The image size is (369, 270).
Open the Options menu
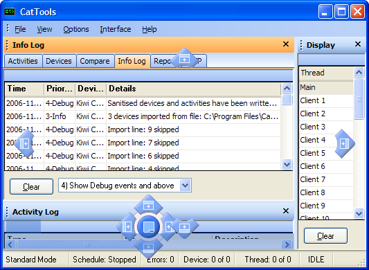coord(75,29)
